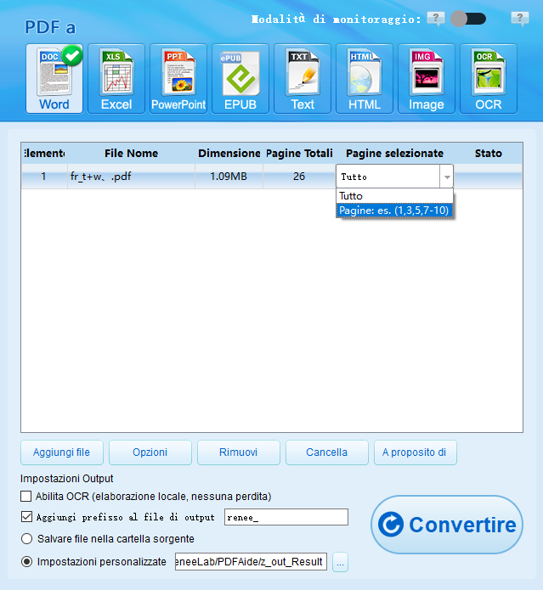
Task: Select Impostazioni personalizzate radio button
Action: click(x=26, y=562)
